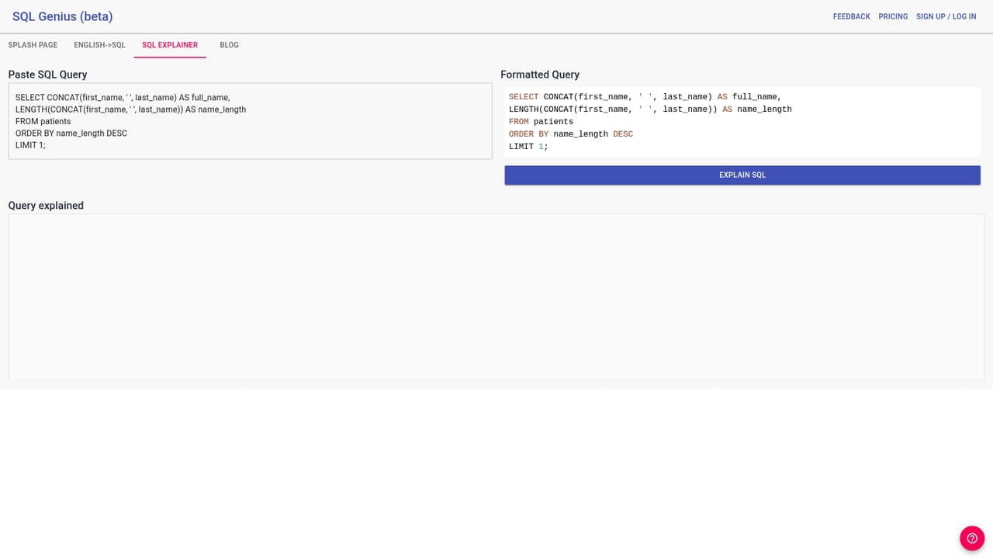Open the Blog tab
Screen dimensions: 993x559
tap(229, 45)
